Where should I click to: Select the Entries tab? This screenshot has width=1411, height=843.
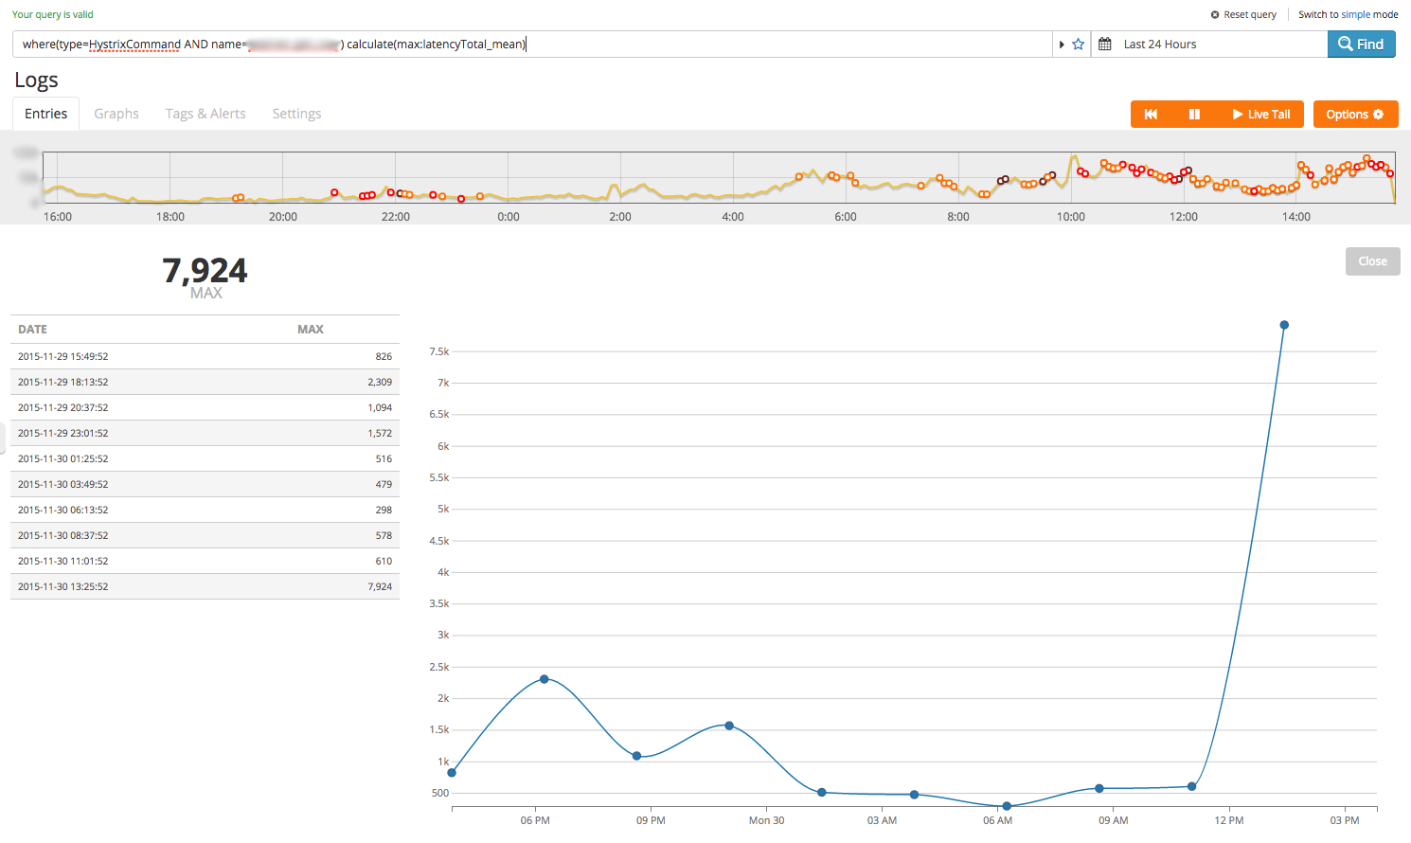[x=46, y=114]
